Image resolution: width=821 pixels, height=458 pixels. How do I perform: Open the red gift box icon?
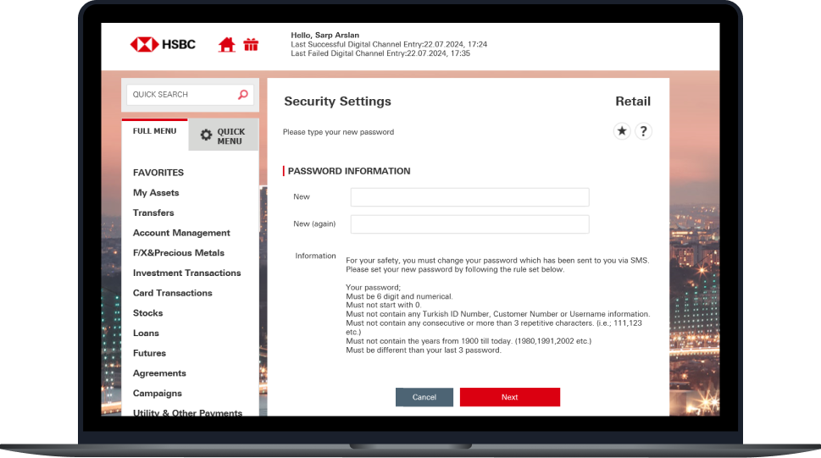[251, 45]
